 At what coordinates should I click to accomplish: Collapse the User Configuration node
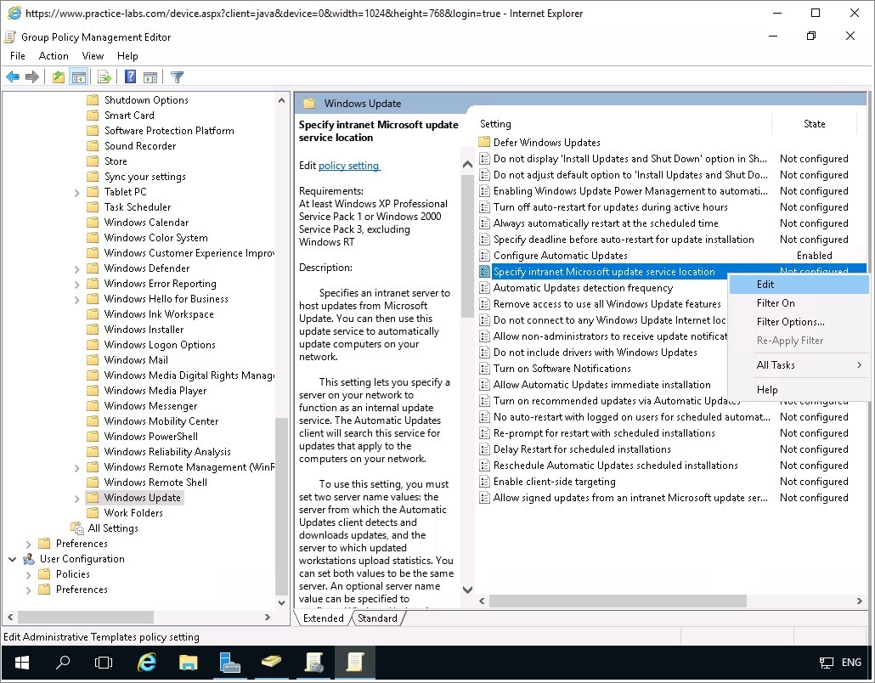[x=12, y=559]
